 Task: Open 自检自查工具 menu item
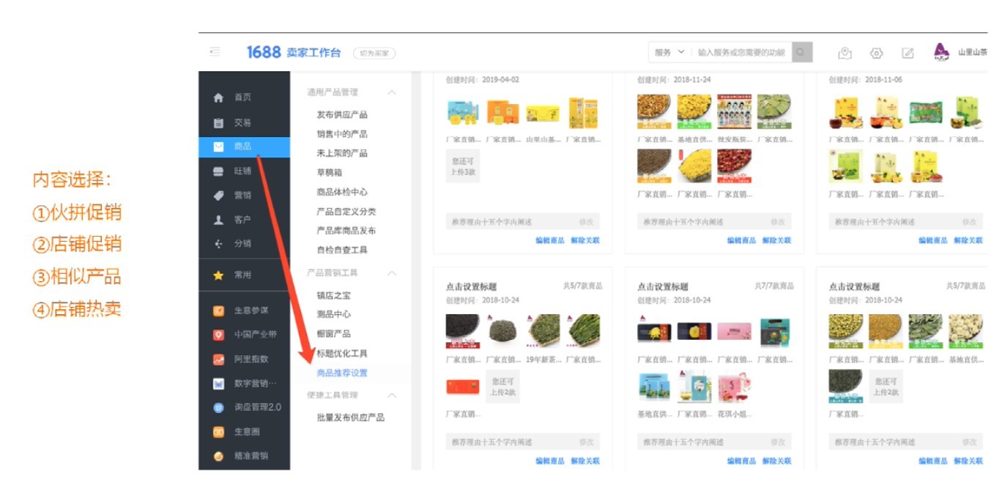342,250
